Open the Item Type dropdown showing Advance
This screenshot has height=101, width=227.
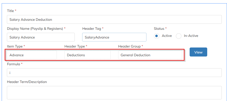click(32, 55)
